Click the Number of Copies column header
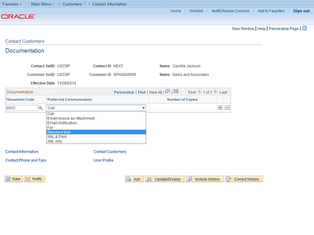Image resolution: width=314 pixels, height=235 pixels. [x=182, y=99]
